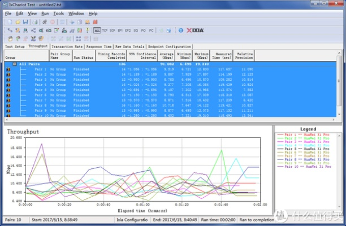Toggle the ALL filter button
Viewport: 346px width, 226px height.
pyautogui.click(x=97, y=29)
